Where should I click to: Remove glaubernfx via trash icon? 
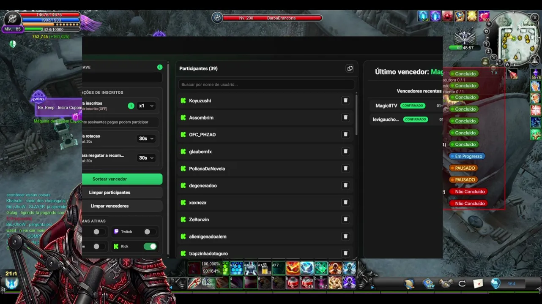pyautogui.click(x=345, y=151)
